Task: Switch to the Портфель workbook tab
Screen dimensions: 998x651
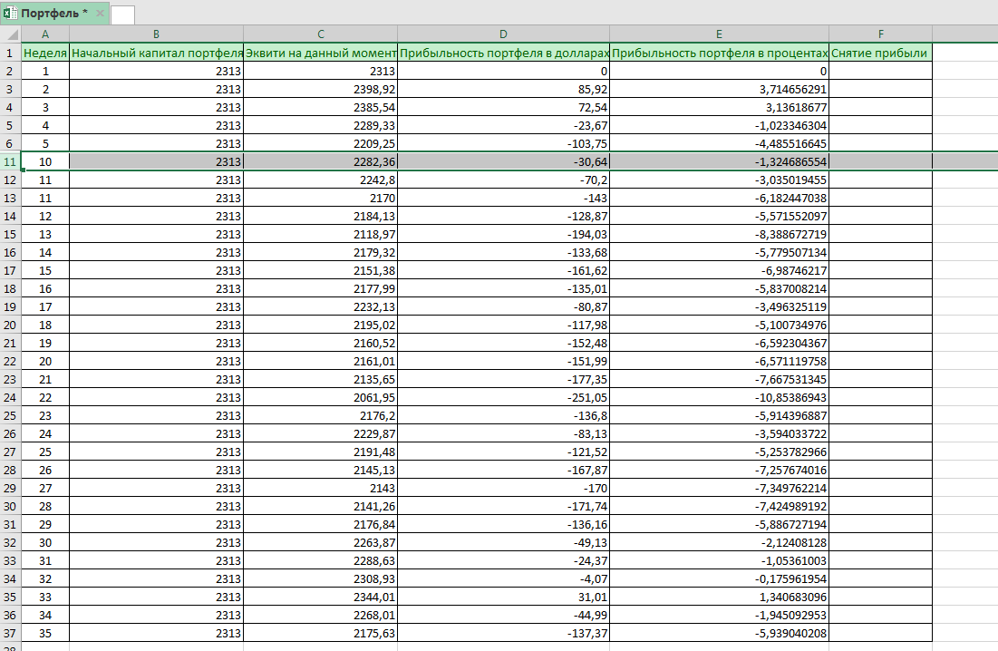Action: (x=54, y=14)
